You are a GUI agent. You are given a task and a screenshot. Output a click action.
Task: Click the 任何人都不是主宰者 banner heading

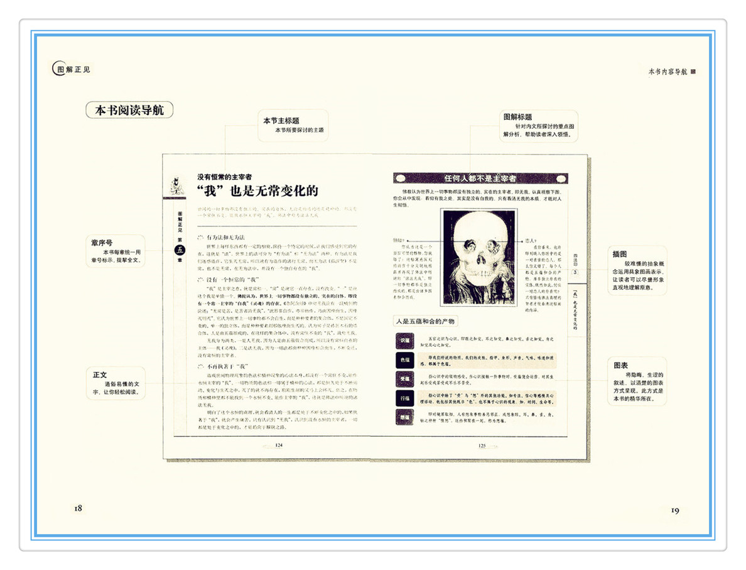coord(480,178)
